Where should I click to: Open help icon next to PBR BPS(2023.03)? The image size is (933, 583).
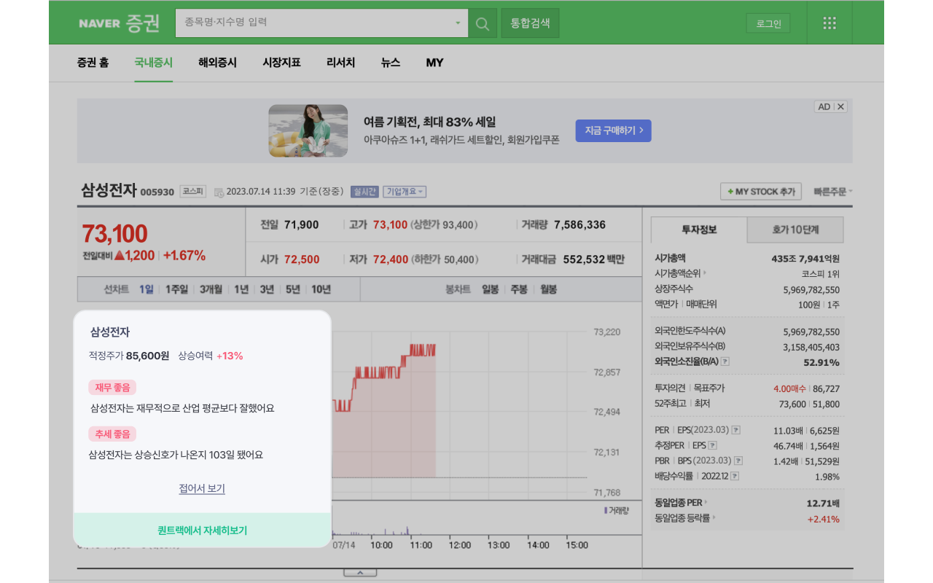(x=738, y=461)
